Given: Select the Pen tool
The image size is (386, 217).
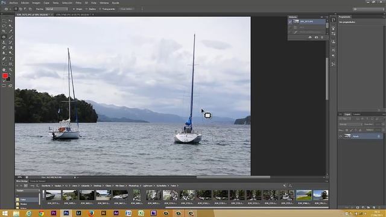Looking at the screenshot, I should click(4, 58).
